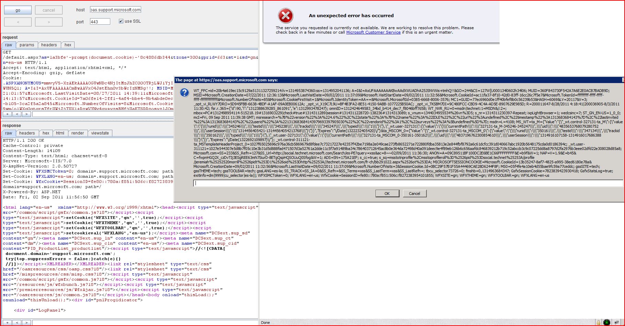Image resolution: width=625 pixels, height=326 pixels.
Task: Show the response render tab
Action: pos(78,133)
